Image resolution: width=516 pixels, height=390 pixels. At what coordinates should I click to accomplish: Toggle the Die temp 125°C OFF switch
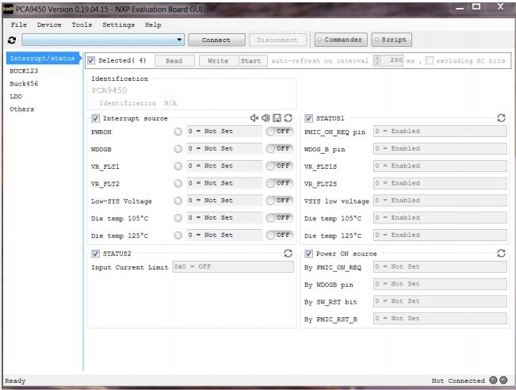[x=279, y=235]
